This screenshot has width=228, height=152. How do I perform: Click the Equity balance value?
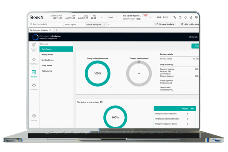point(83,18)
